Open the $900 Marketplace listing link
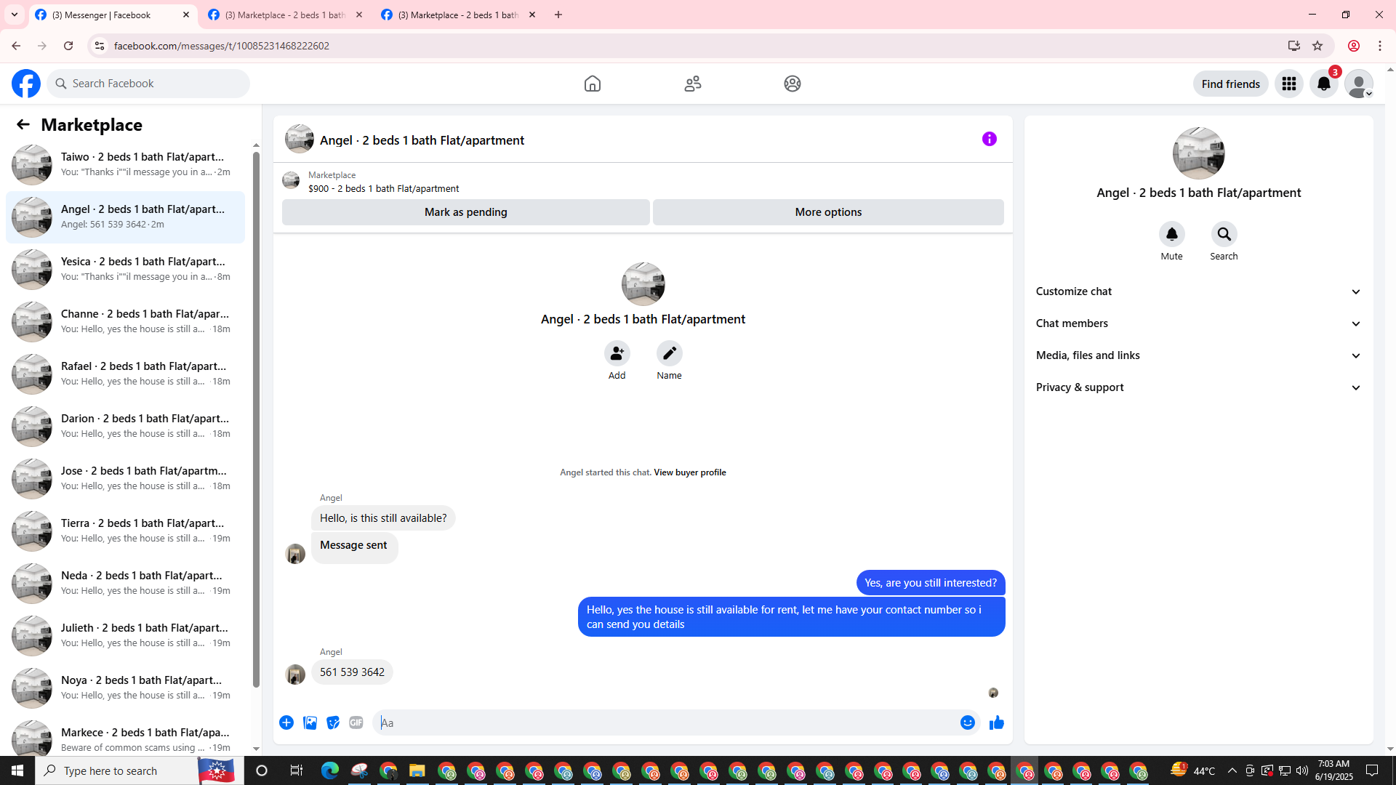1396x785 pixels. [x=383, y=188]
